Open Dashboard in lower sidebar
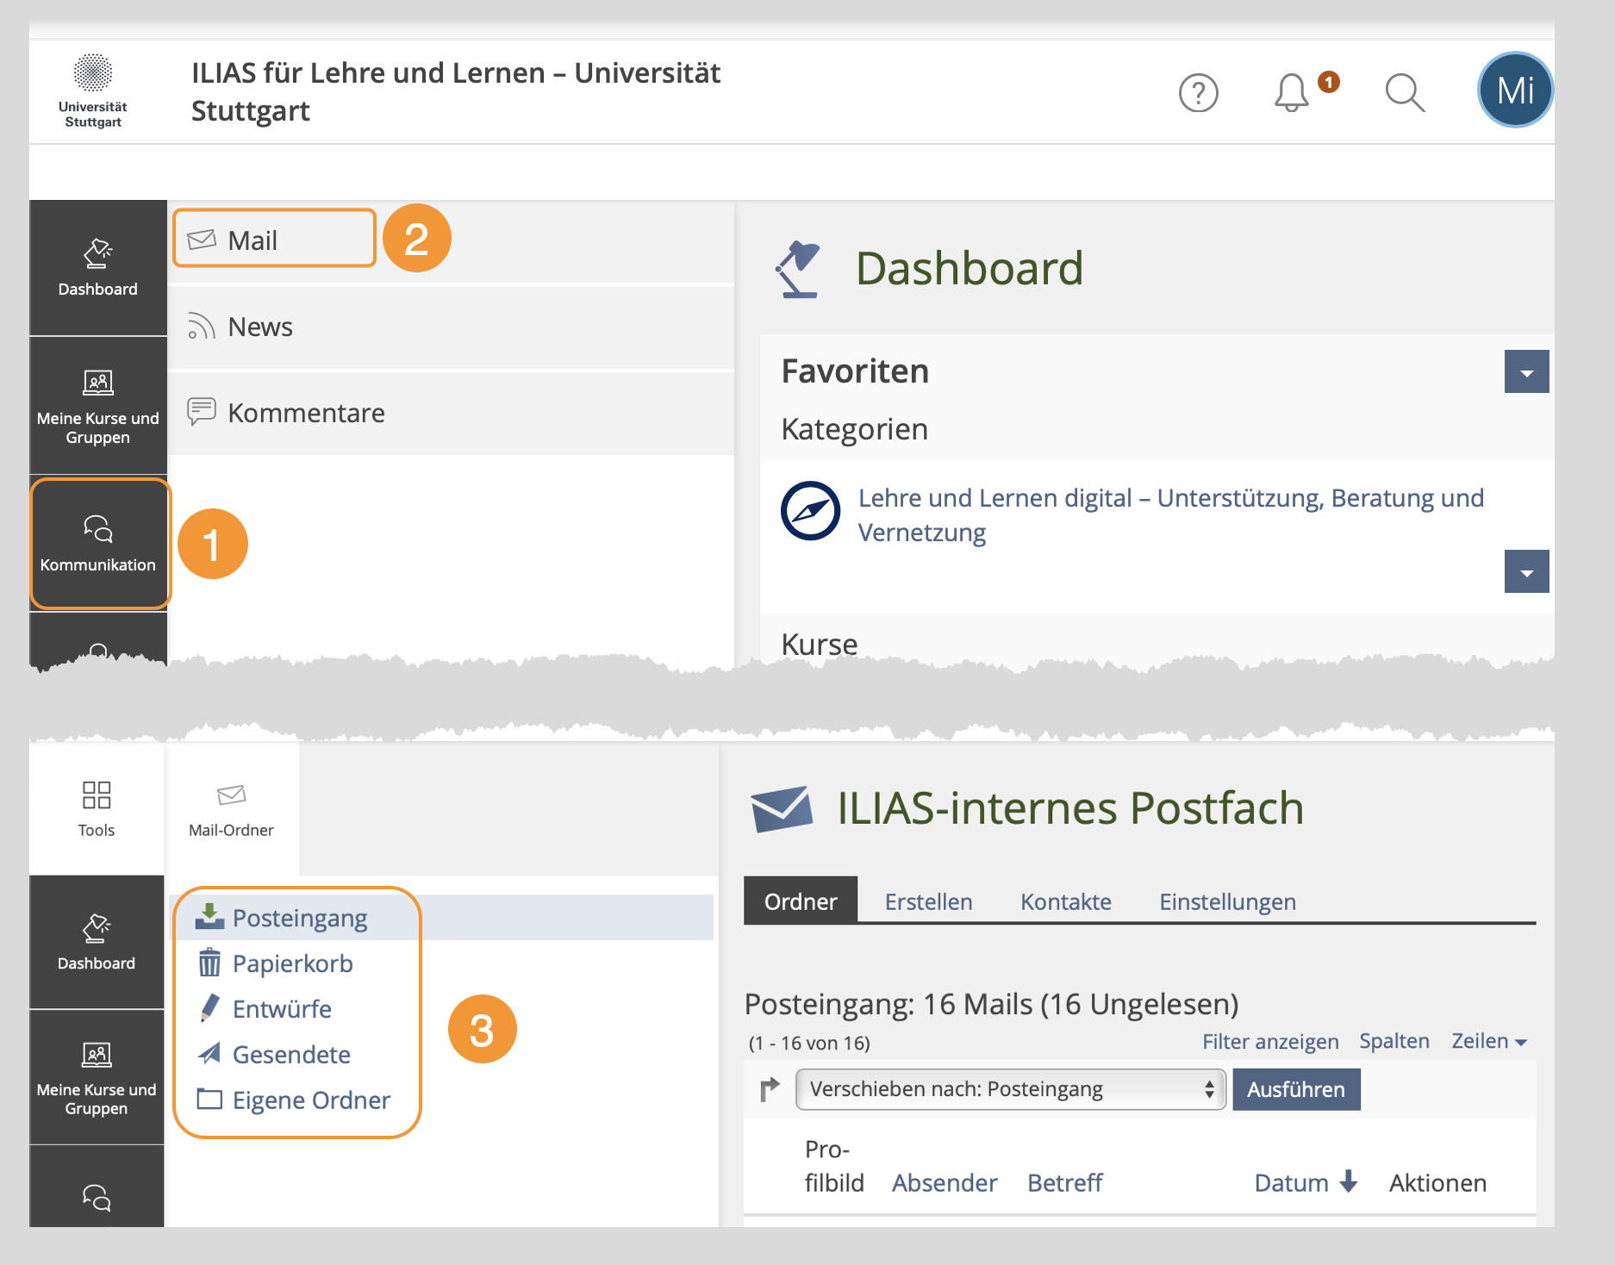The width and height of the screenshot is (1615, 1265). (97, 942)
